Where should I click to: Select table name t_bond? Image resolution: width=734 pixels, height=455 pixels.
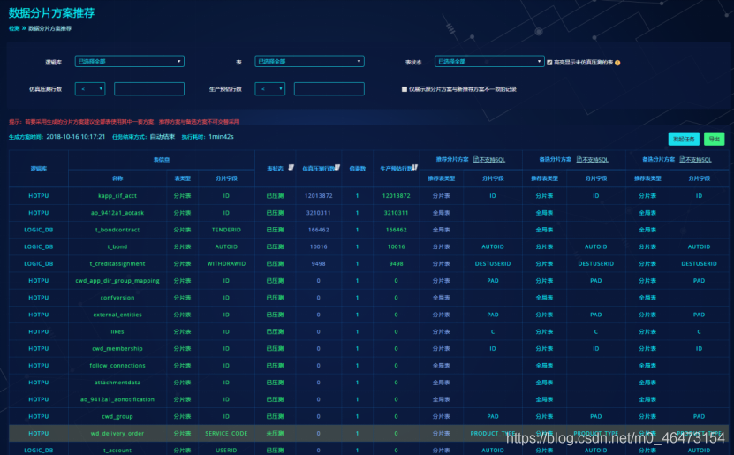(117, 246)
